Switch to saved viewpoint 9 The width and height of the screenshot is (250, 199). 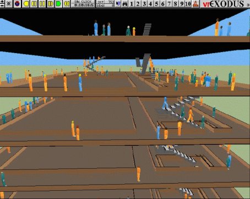point(182,4)
